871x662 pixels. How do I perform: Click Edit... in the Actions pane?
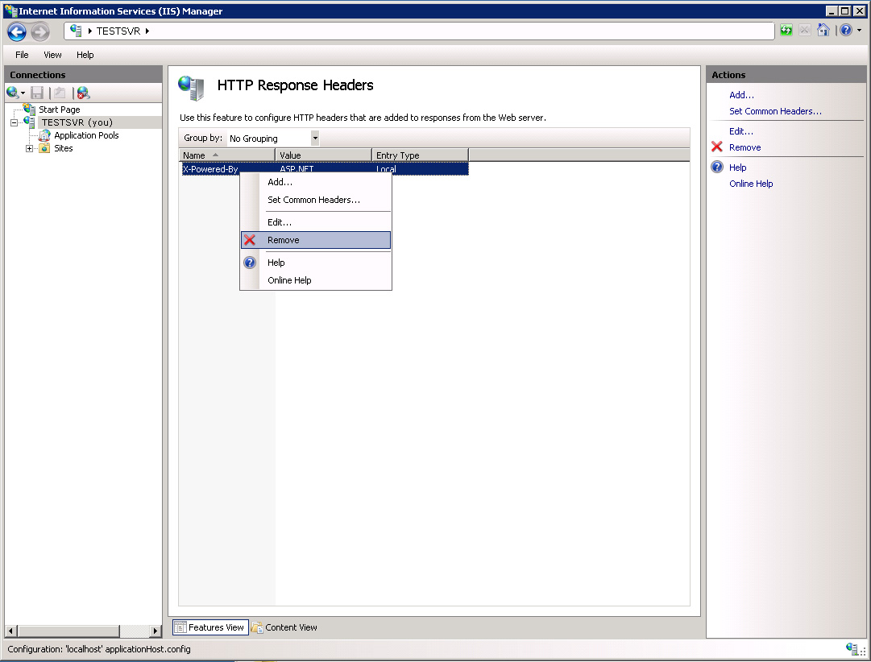click(x=741, y=131)
